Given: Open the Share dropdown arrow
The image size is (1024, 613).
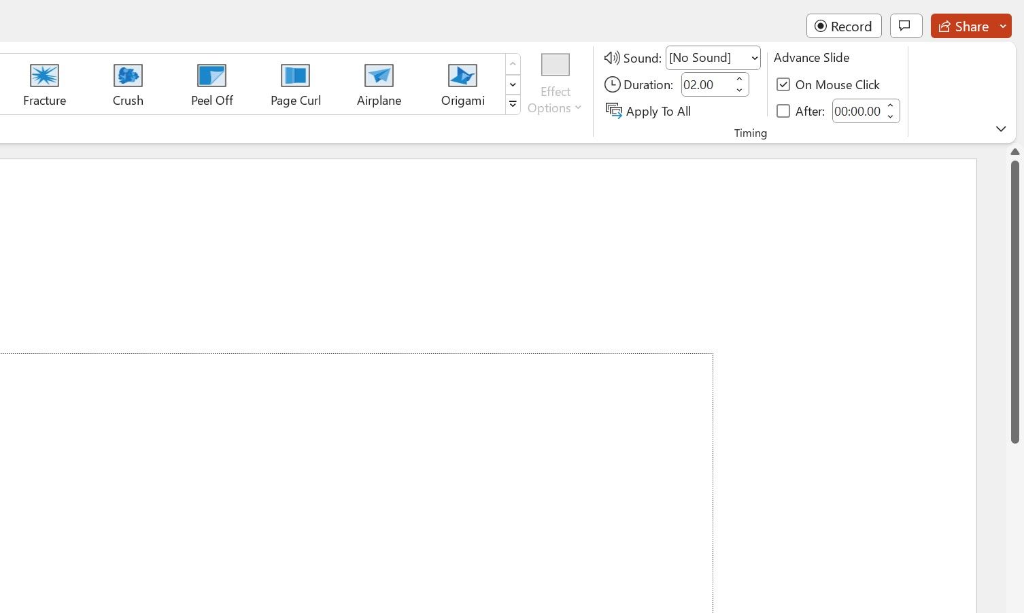Looking at the screenshot, I should pos(1004,26).
